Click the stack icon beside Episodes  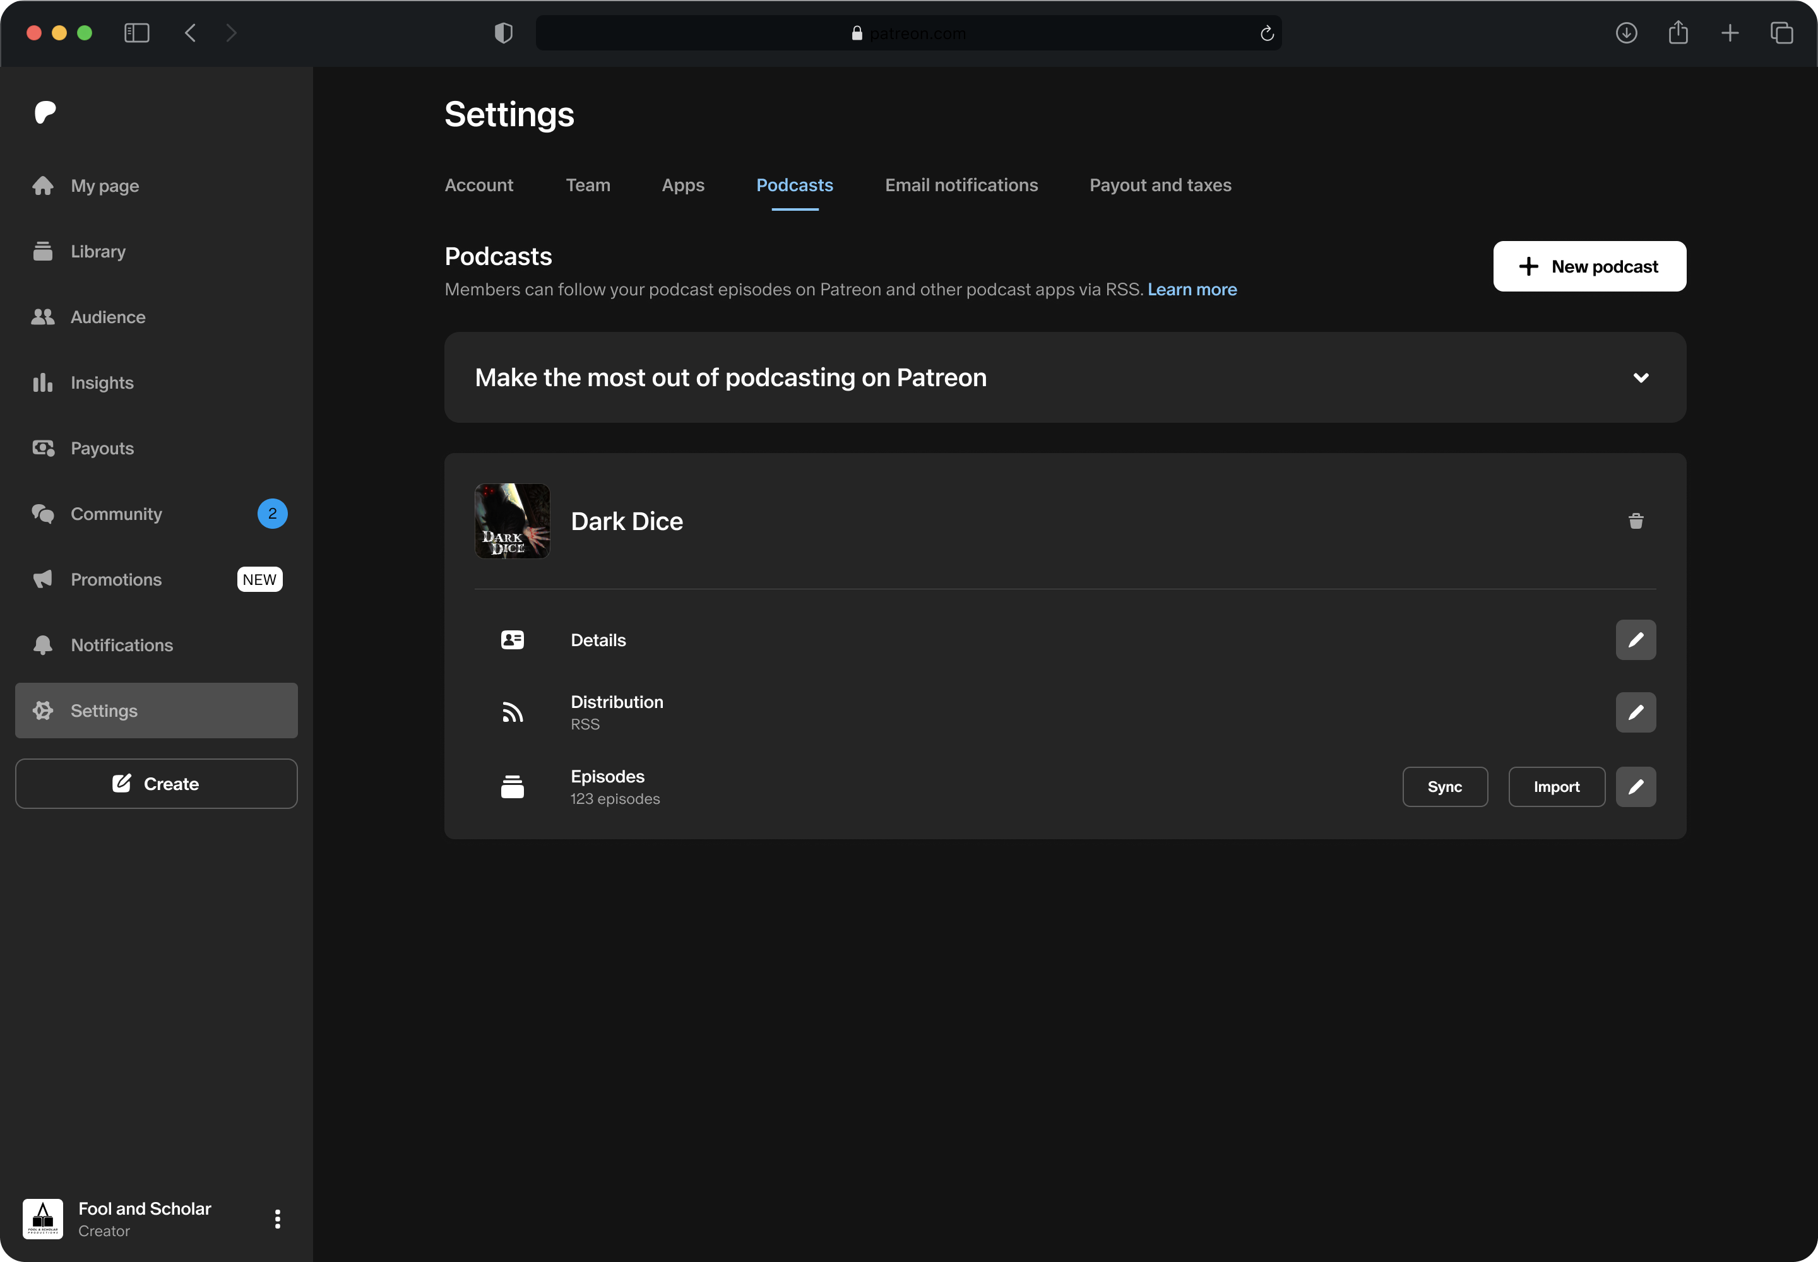tap(512, 787)
